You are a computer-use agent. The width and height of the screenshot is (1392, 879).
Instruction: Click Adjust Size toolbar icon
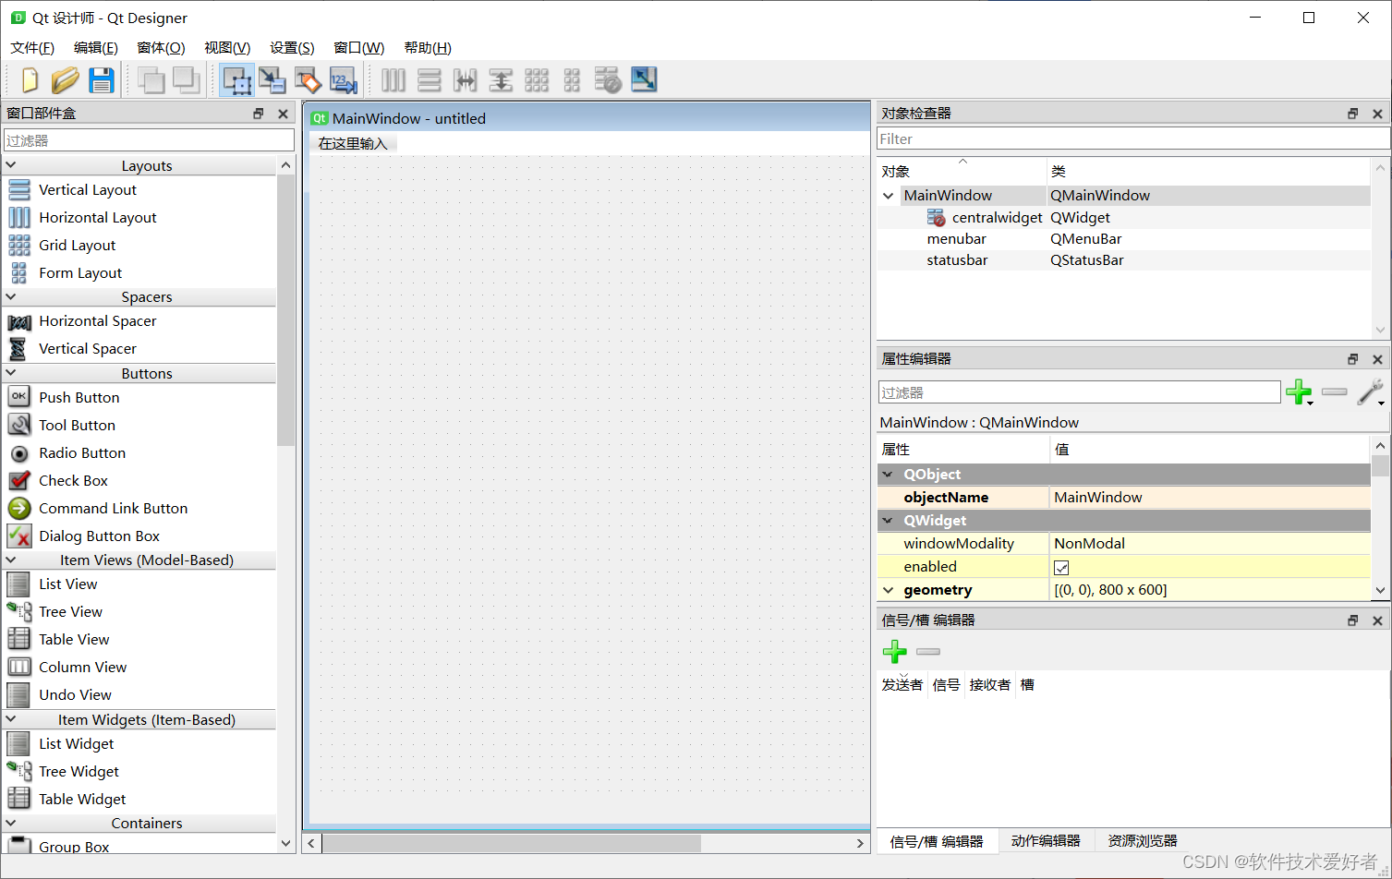[644, 80]
